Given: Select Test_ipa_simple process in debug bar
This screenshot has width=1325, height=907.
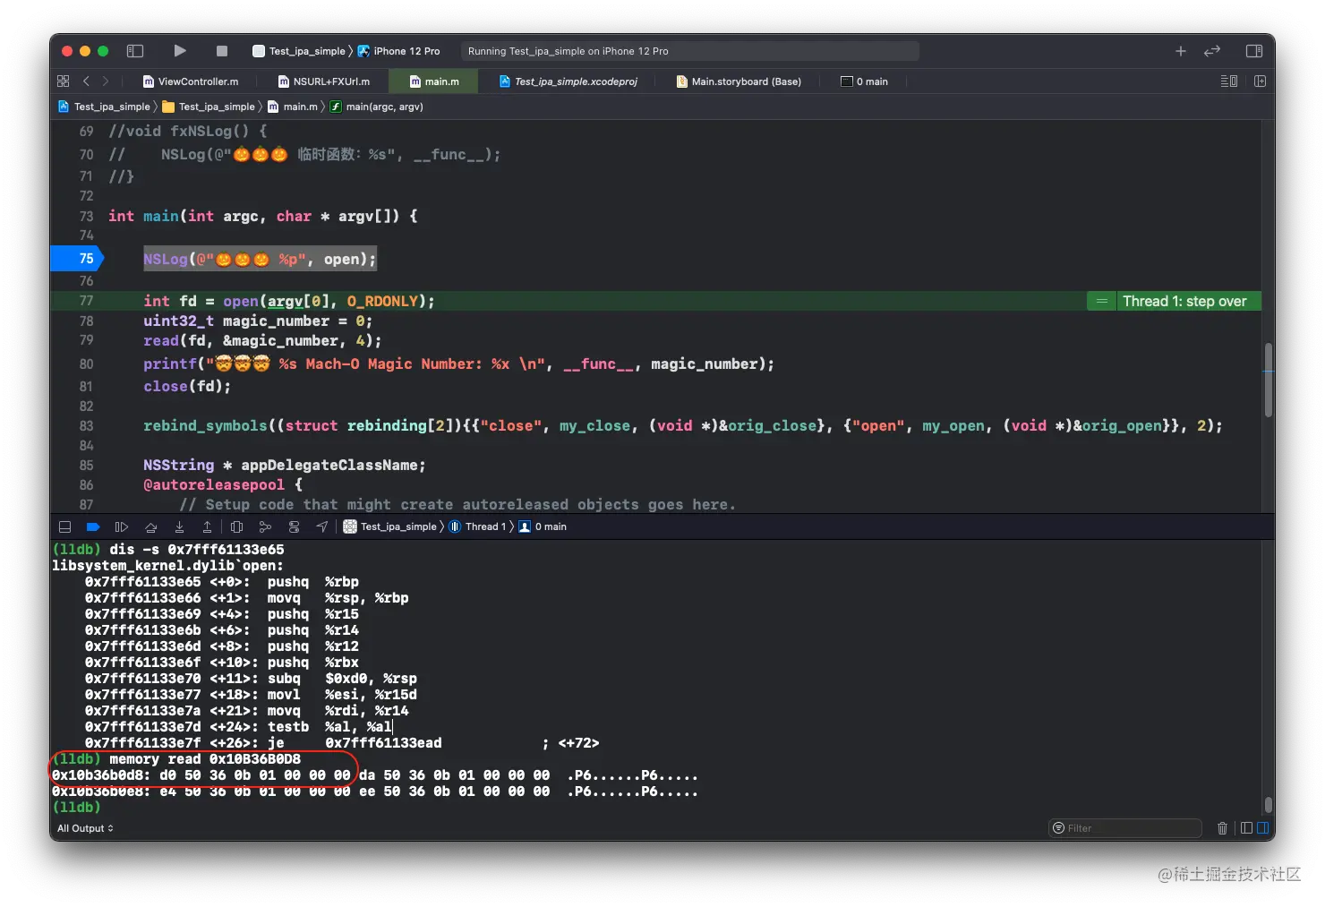Looking at the screenshot, I should (390, 526).
